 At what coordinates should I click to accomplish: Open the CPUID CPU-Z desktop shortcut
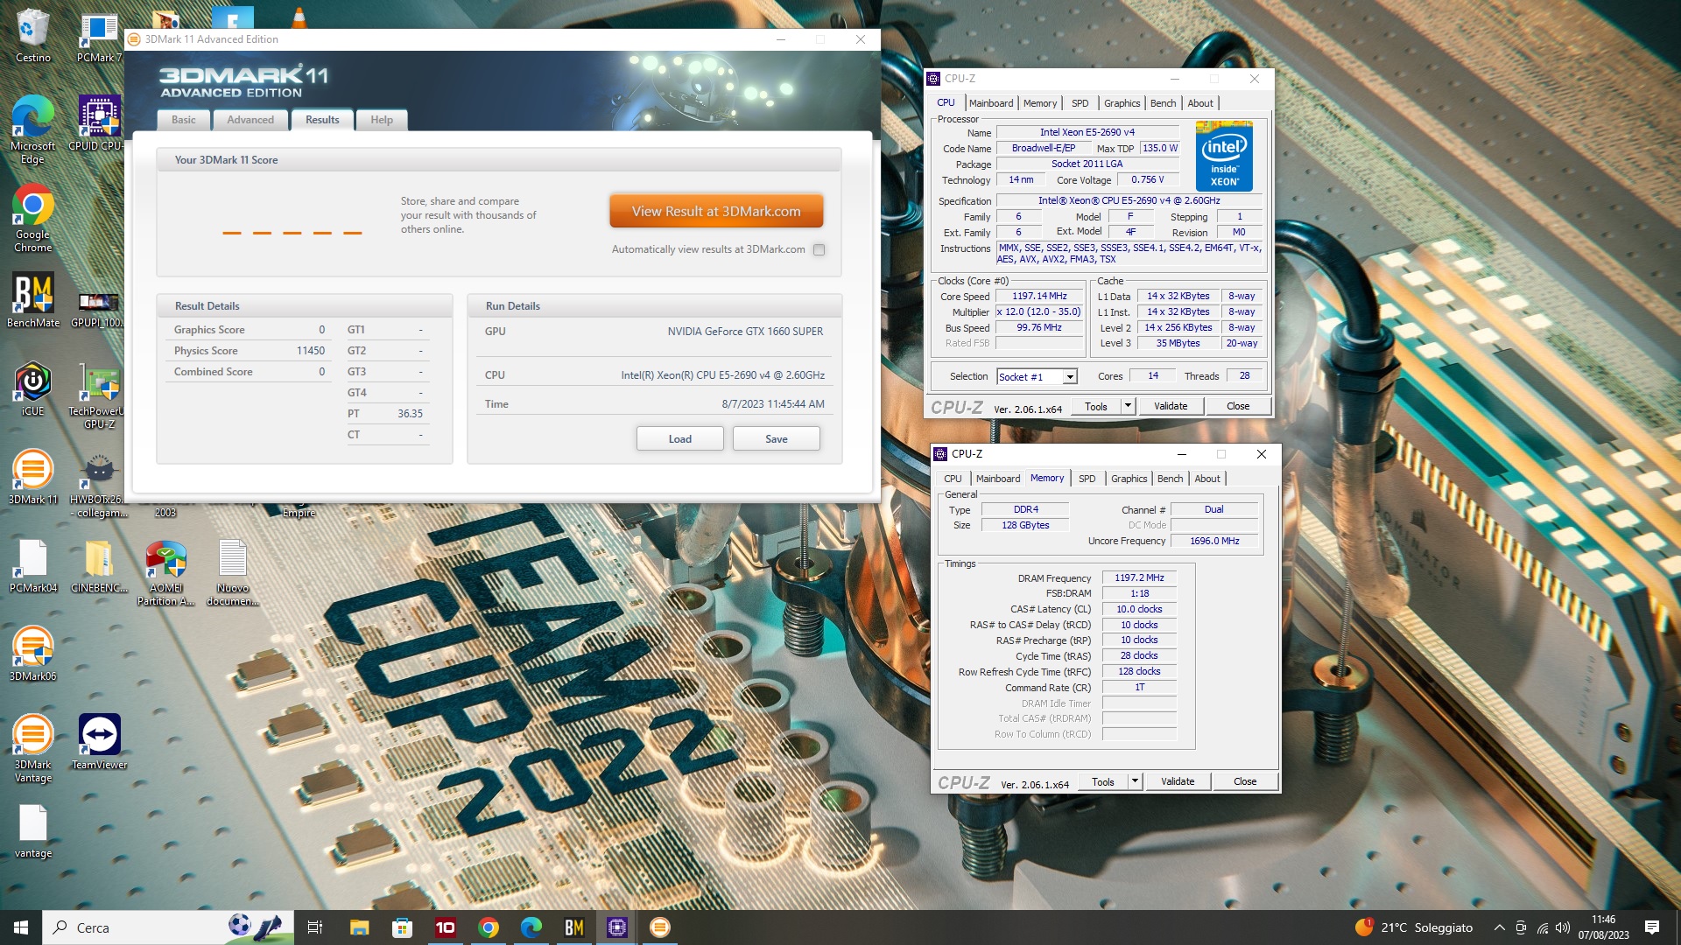tap(99, 123)
